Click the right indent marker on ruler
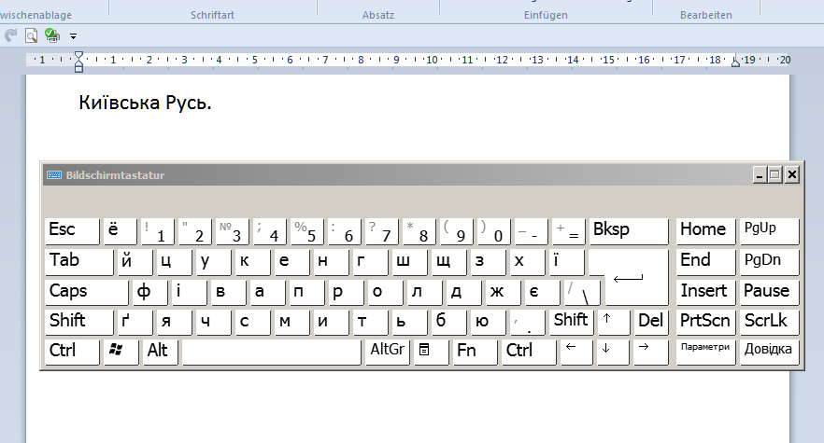 [736, 62]
